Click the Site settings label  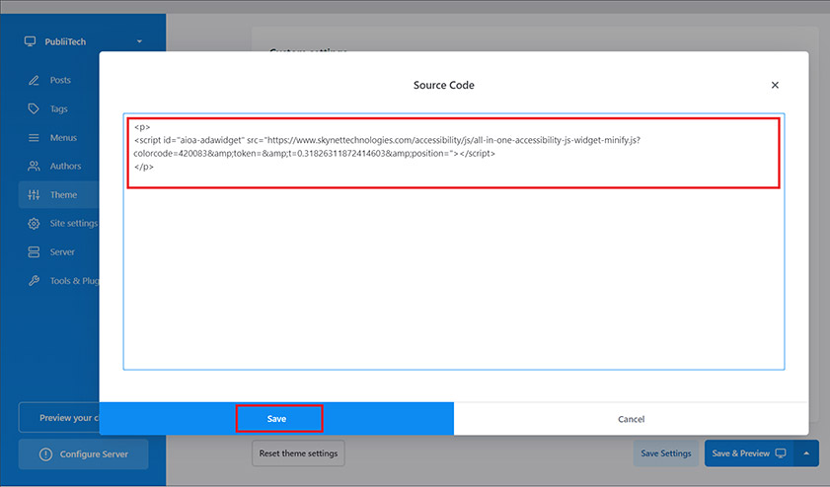point(74,223)
